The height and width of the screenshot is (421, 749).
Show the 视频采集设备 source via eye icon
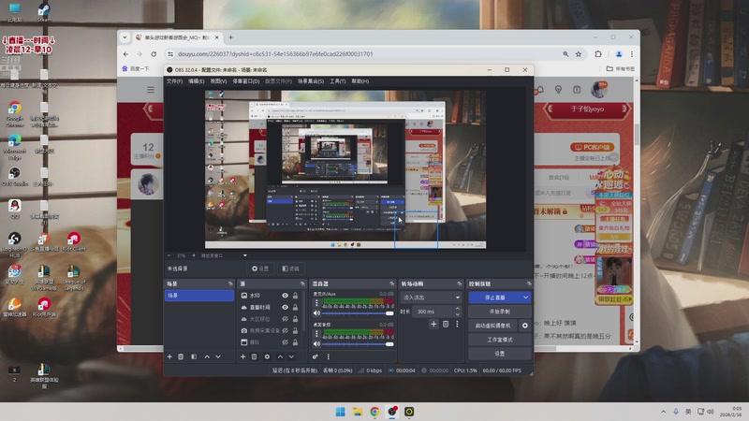(x=285, y=330)
